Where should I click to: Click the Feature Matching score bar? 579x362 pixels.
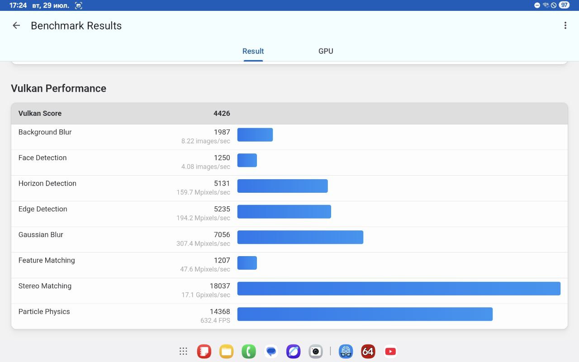click(247, 263)
